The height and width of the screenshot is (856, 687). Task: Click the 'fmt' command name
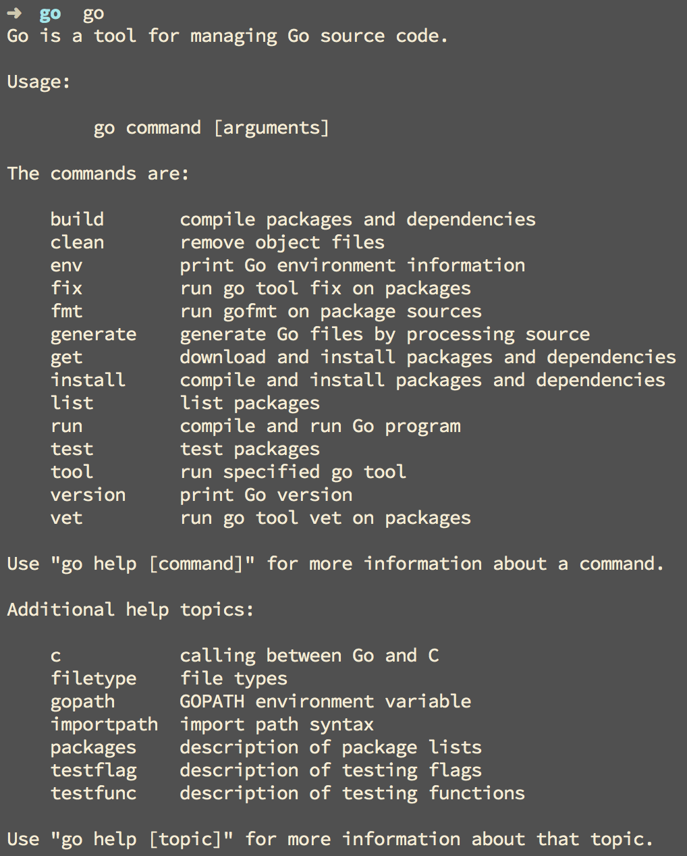(x=66, y=311)
